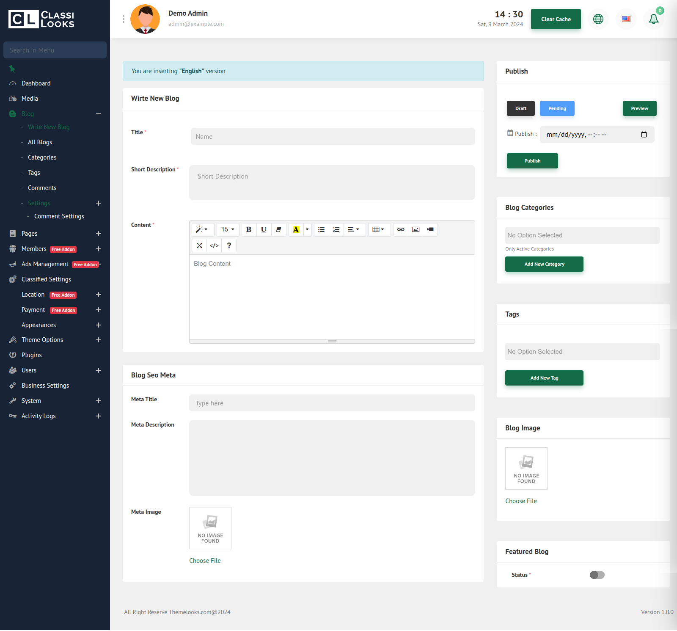Open All Blogs menu item
This screenshot has width=677, height=631.
click(x=40, y=142)
